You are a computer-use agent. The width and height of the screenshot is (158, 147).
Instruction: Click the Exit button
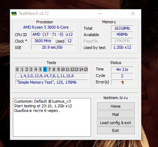point(116,130)
